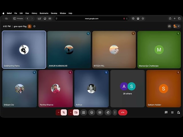
Task: Go forward in Safari
Action: point(32,19)
